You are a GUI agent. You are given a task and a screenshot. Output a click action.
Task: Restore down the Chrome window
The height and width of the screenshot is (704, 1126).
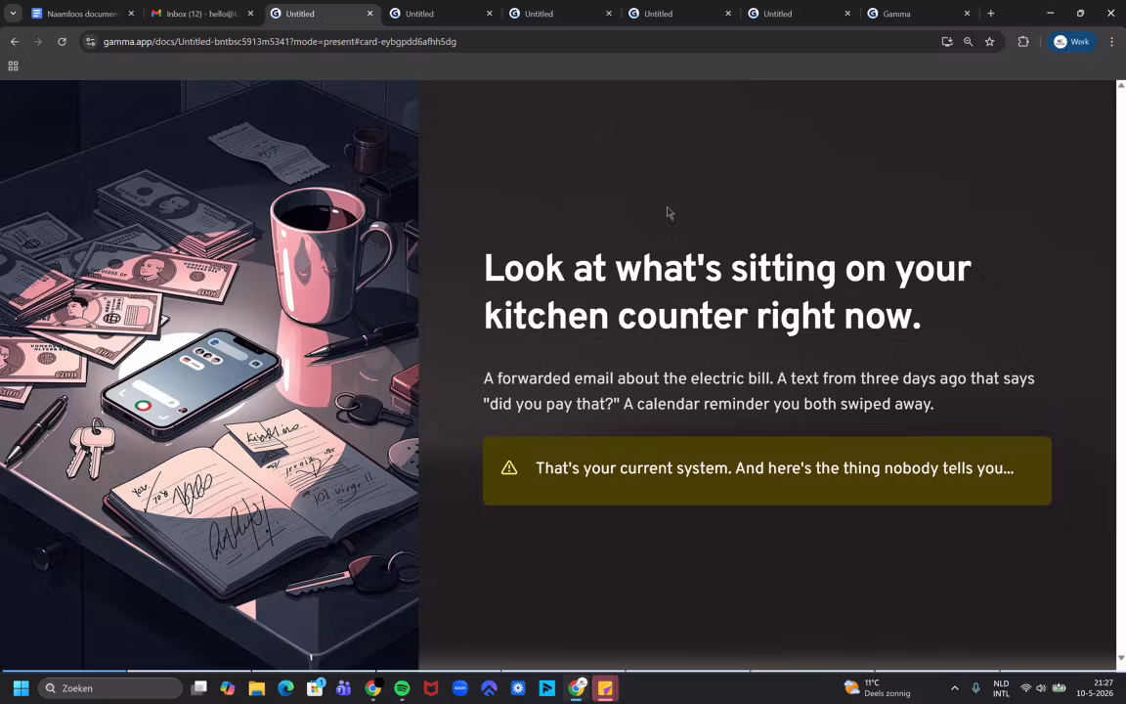click(1080, 13)
